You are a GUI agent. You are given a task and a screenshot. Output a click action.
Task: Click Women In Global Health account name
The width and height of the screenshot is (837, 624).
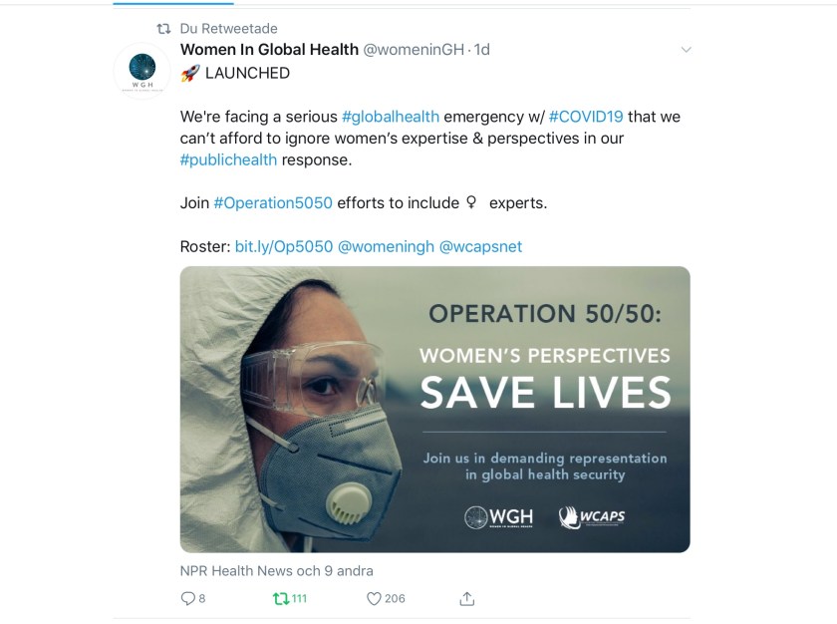coord(269,50)
